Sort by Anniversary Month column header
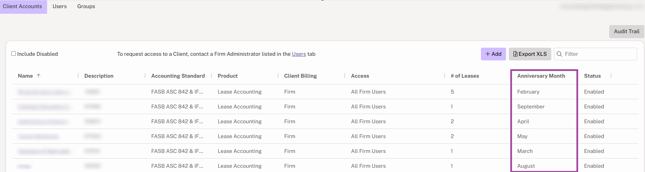Screen dimensions: 645x172 (541, 76)
